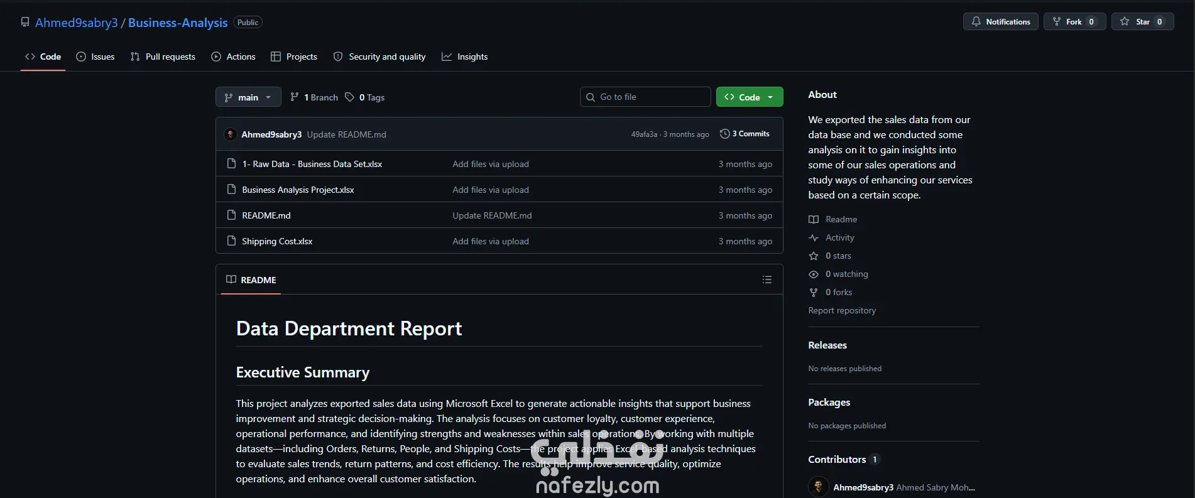Click the branch icon beside 1 Branch

(294, 97)
